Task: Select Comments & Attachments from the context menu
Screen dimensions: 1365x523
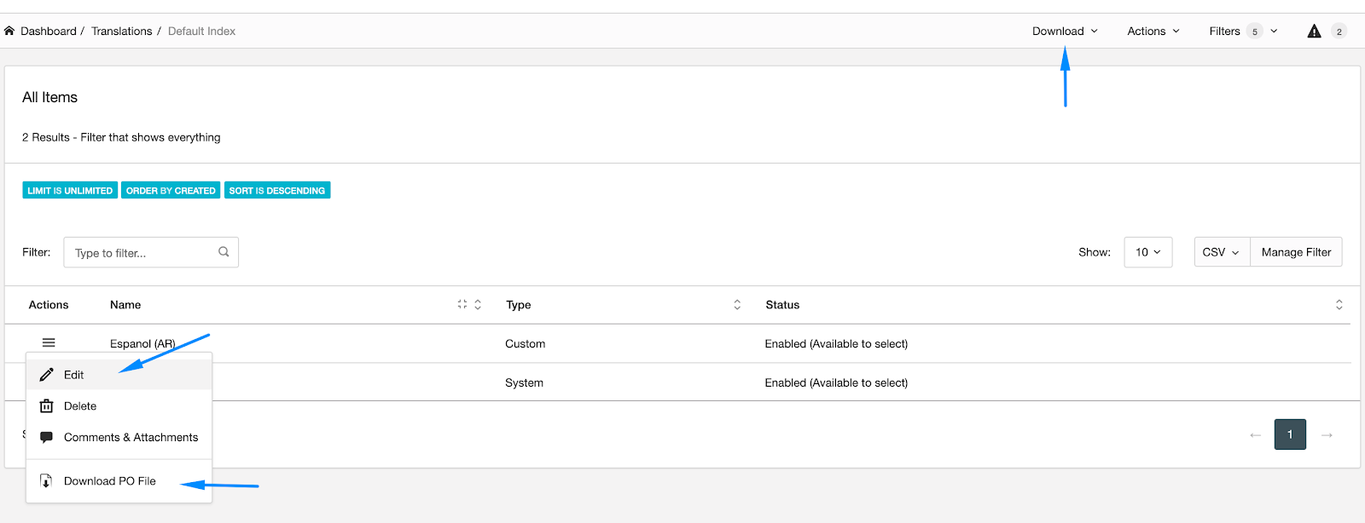Action: click(x=131, y=437)
